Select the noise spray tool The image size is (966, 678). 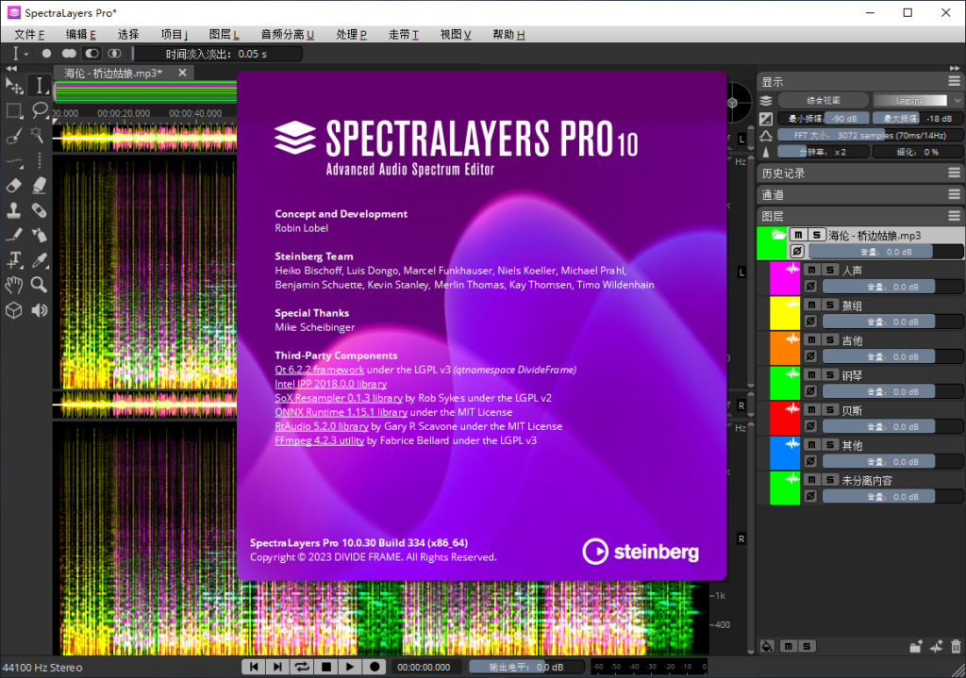pos(40,235)
